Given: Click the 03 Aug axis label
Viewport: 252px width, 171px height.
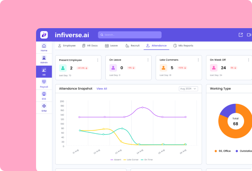Looking at the screenshot, I should 119,152.
